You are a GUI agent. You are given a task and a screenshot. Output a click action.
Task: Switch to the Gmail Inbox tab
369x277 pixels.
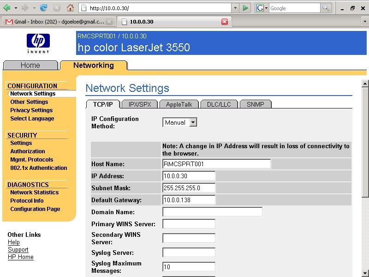click(59, 22)
